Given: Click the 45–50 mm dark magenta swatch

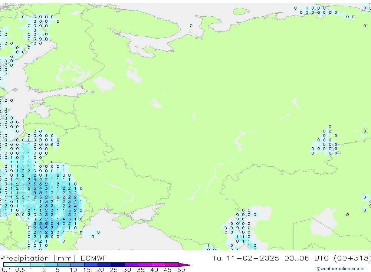Looking at the screenshot, I should point(172,265).
